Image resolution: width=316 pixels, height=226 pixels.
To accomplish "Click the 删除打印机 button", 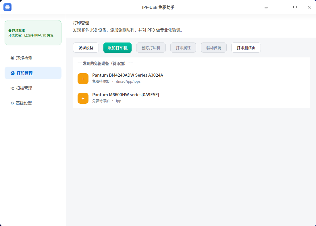I will click(151, 48).
